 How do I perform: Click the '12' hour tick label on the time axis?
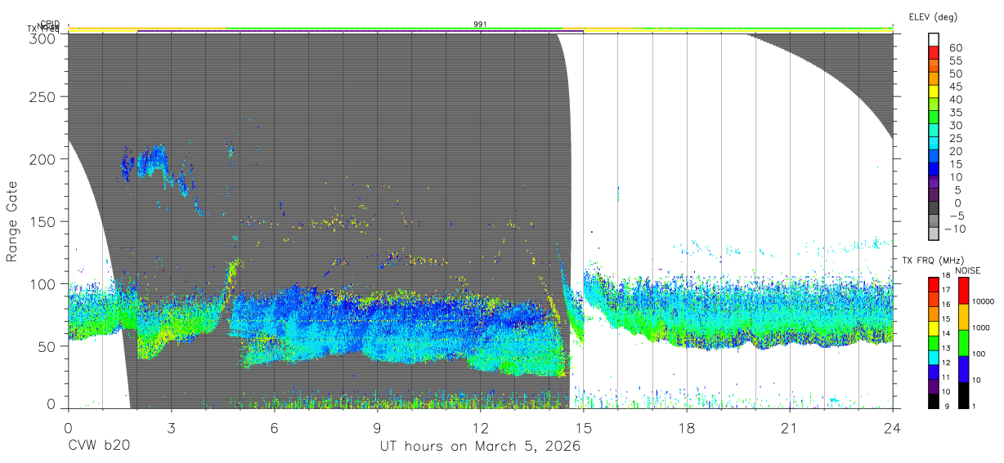point(480,428)
